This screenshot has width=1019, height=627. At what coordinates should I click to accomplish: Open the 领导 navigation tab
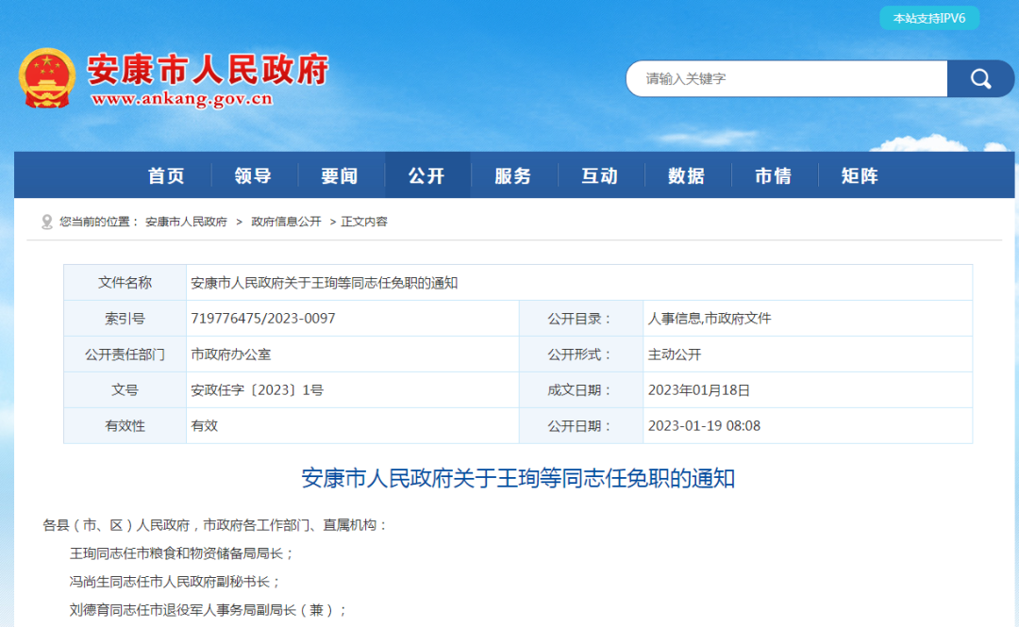pyautogui.click(x=253, y=176)
